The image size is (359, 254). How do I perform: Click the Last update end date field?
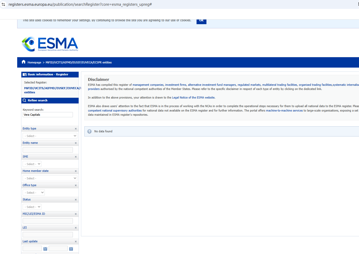(58, 249)
